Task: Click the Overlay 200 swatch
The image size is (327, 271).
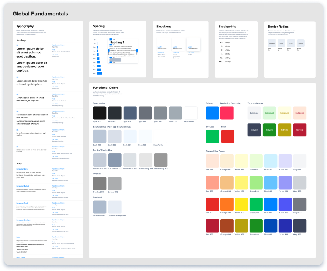Action: click(x=100, y=184)
